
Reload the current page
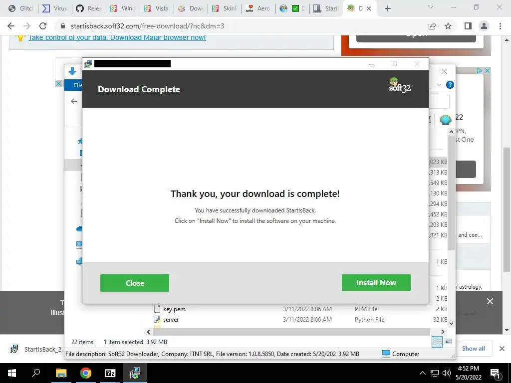43,26
